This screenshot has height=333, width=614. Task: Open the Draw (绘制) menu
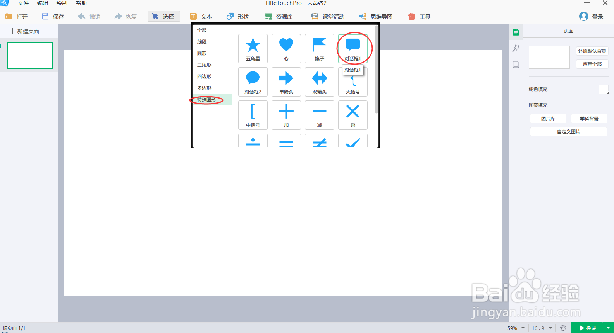point(62,3)
